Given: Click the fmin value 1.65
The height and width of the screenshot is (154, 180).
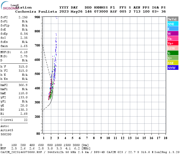Looking at the screenshot, I should tap(24, 46).
